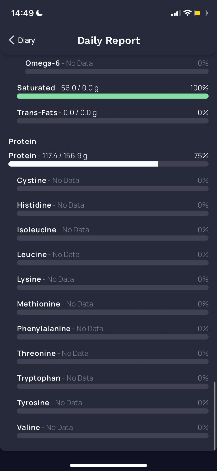Image resolution: width=217 pixels, height=471 pixels.
Task: Open the Omega-6 nutrient row
Action: (x=117, y=67)
